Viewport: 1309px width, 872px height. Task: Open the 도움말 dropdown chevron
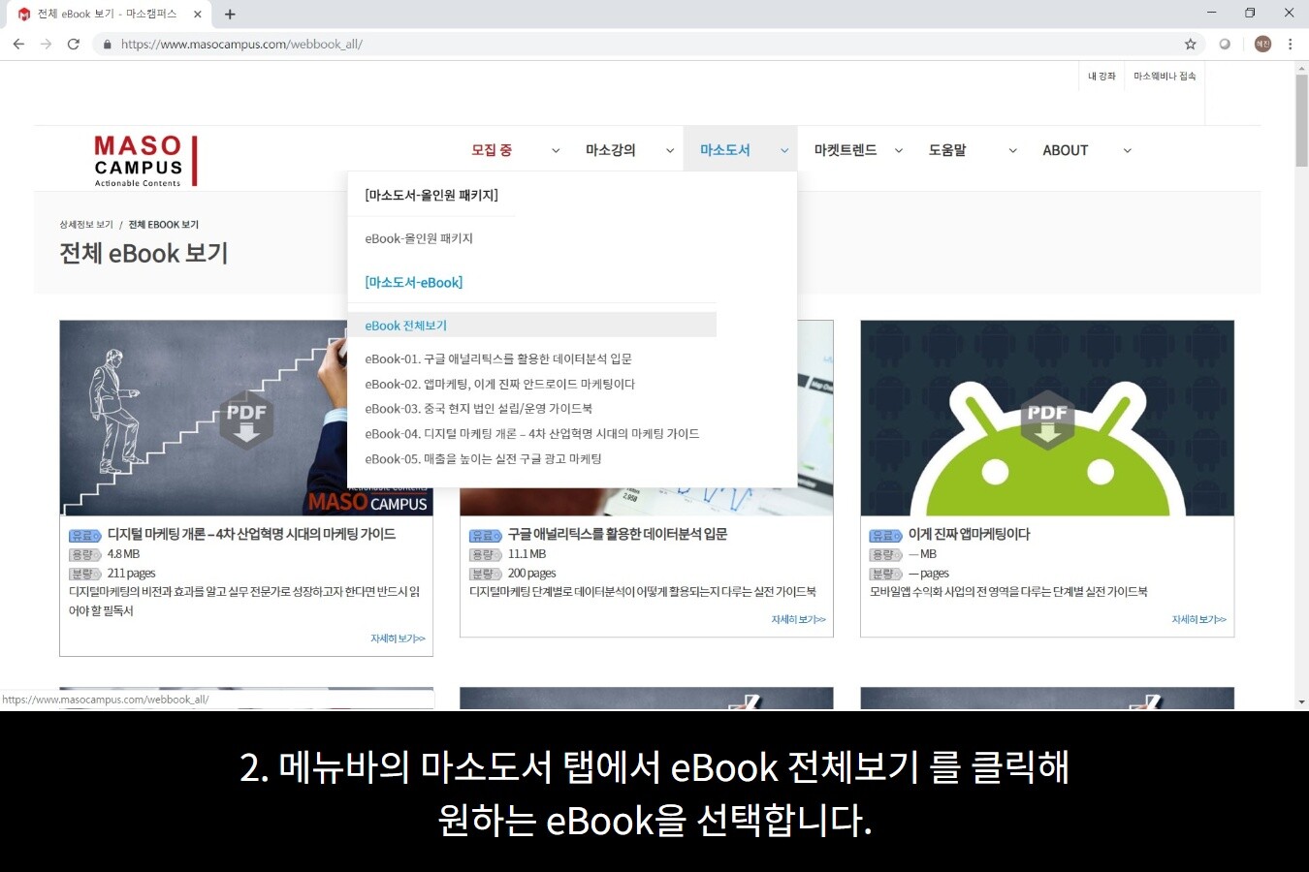coord(1011,150)
